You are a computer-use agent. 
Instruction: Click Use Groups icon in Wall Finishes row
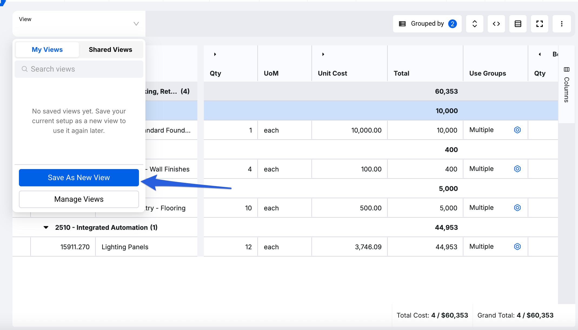pos(517,169)
